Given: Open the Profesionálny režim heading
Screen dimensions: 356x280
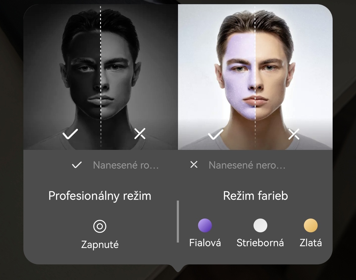Looking at the screenshot, I should [x=100, y=196].
